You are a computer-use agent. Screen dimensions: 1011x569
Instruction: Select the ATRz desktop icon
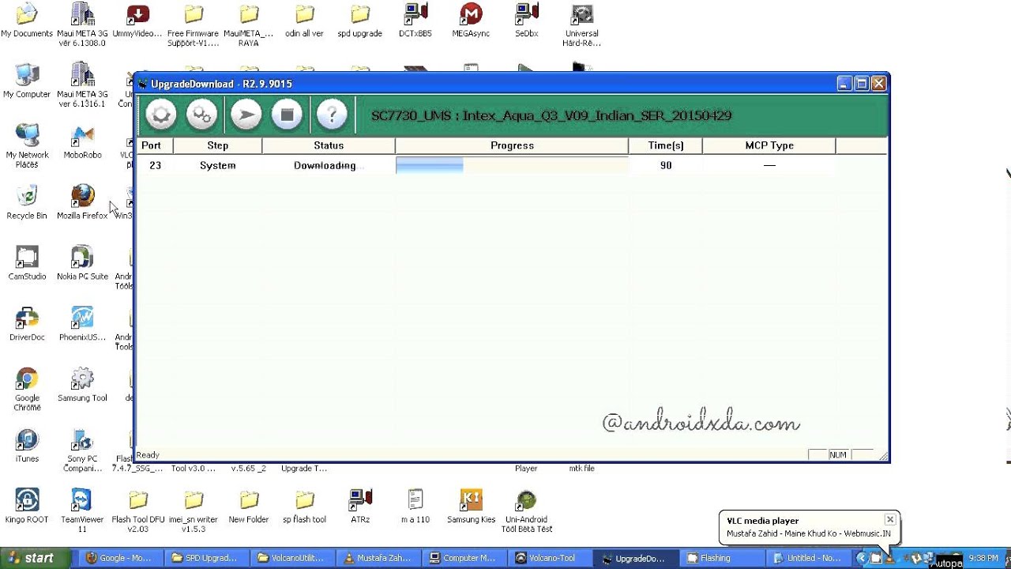tap(360, 506)
